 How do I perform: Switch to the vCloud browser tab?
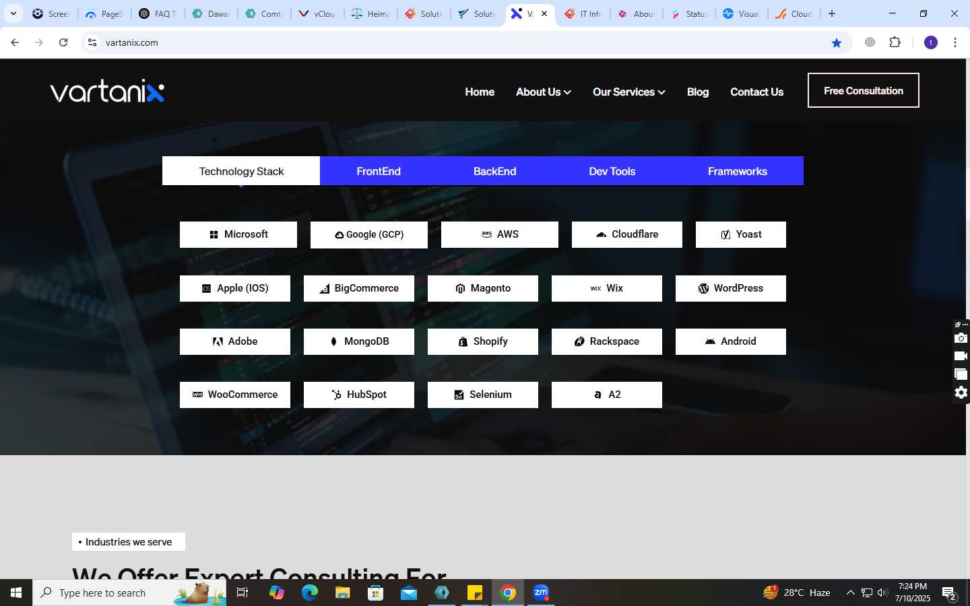tap(318, 13)
